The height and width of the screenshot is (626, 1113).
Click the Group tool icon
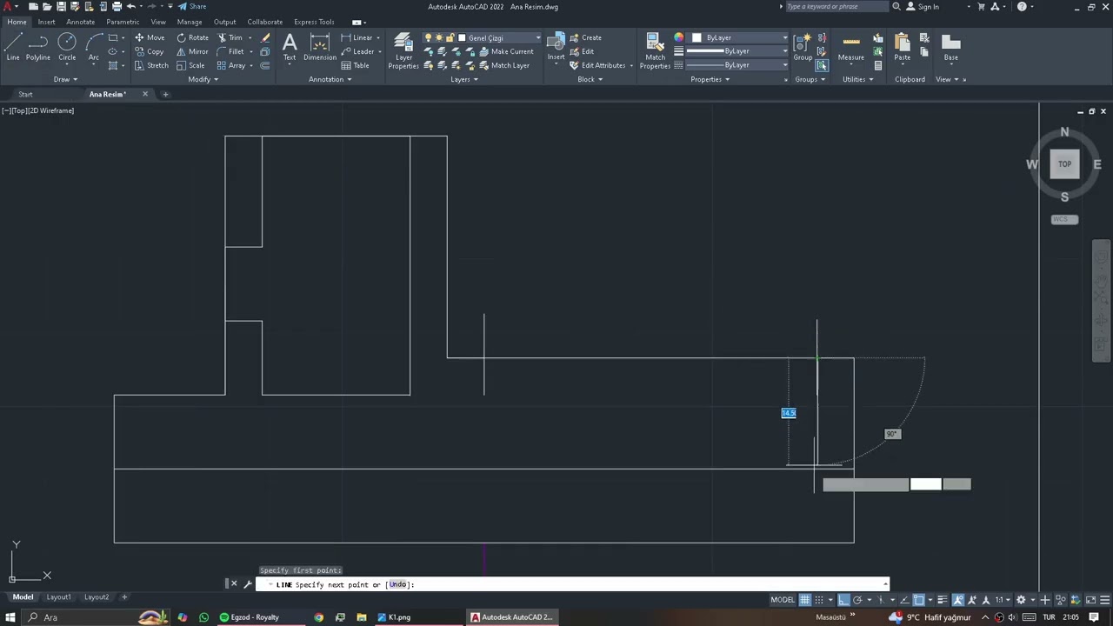click(803, 47)
